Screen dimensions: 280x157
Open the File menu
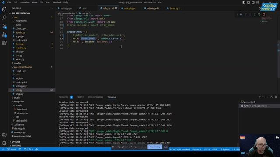tap(9, 3)
